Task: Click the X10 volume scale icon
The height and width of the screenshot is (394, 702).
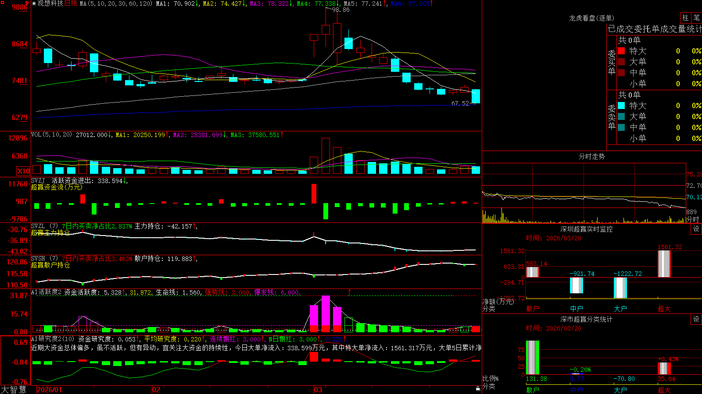Action: click(x=23, y=171)
